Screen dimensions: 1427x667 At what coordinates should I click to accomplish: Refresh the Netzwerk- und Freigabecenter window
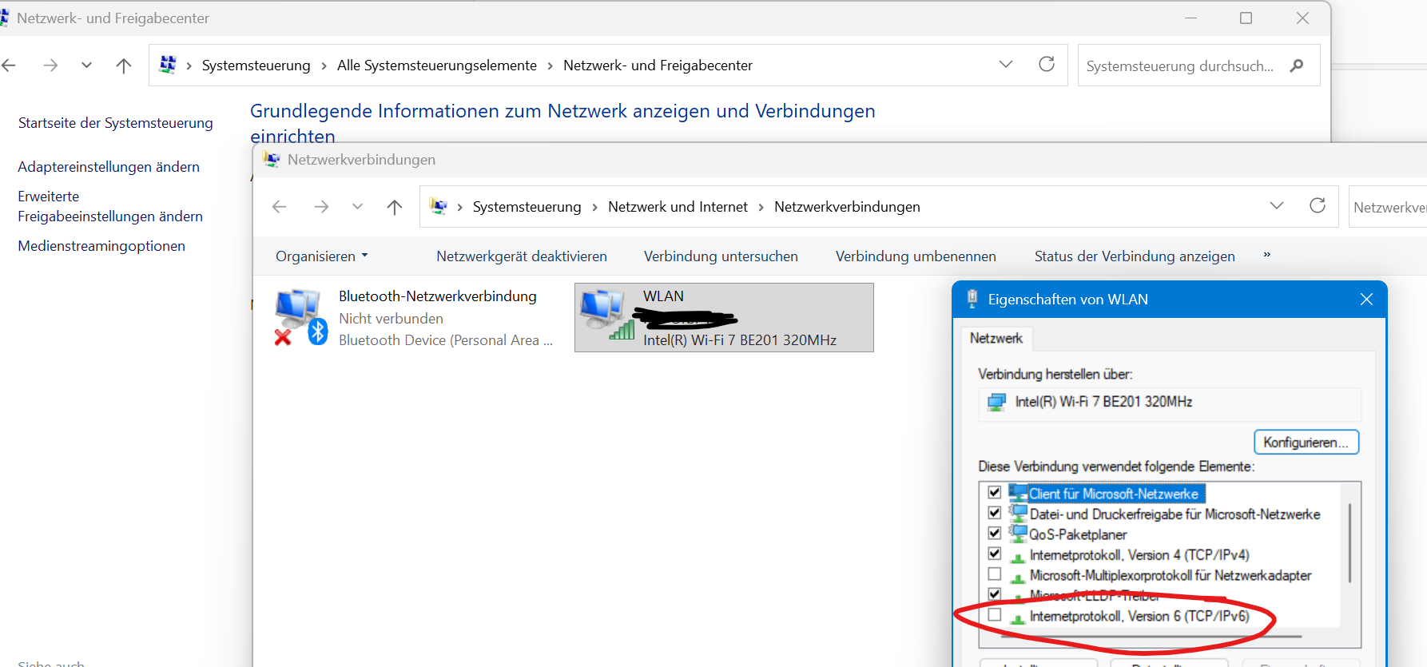point(1046,65)
